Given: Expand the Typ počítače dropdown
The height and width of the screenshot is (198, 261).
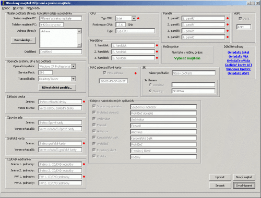Looking at the screenshot, I should (x=74, y=79).
